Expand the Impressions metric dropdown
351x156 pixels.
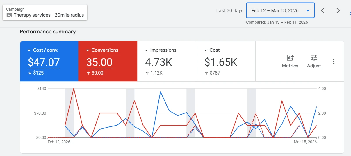click(x=147, y=50)
